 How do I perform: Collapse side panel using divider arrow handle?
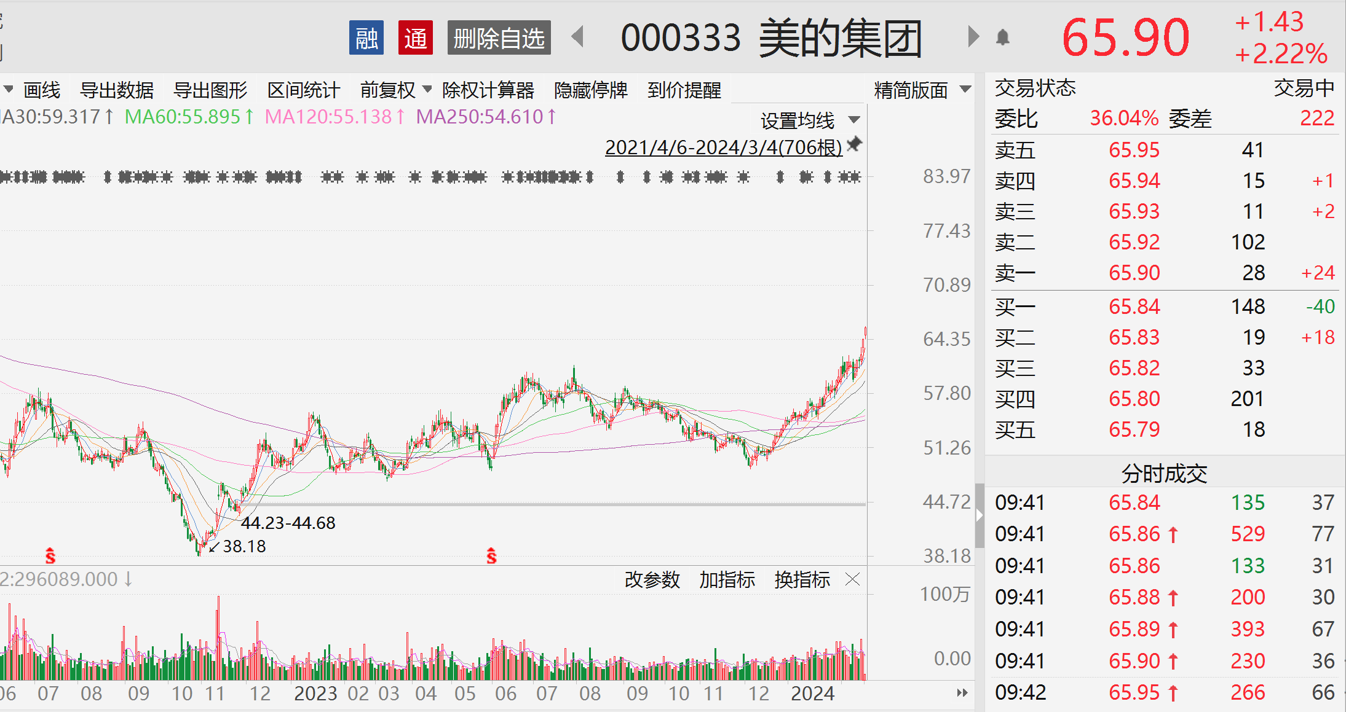(980, 515)
